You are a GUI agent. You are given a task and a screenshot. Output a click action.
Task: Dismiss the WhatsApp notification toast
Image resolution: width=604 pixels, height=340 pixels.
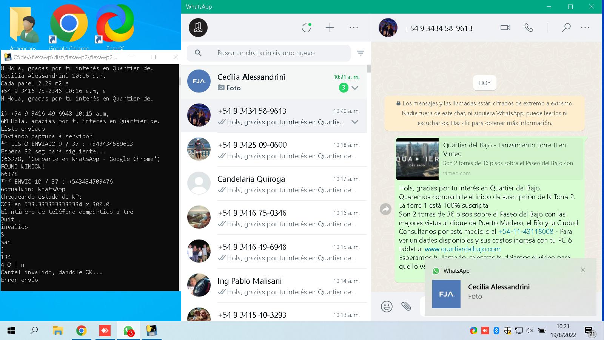point(583,270)
